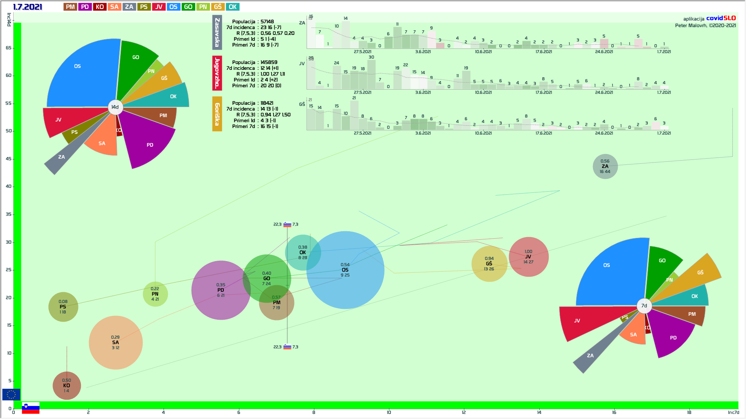746x419 pixels.
Task: Toggle the PM region tag
Action: tap(70, 7)
